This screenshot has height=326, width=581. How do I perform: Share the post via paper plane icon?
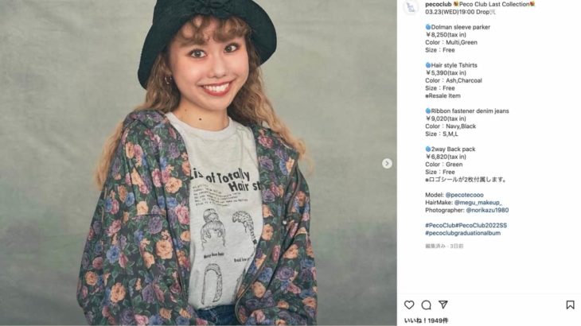point(443,305)
